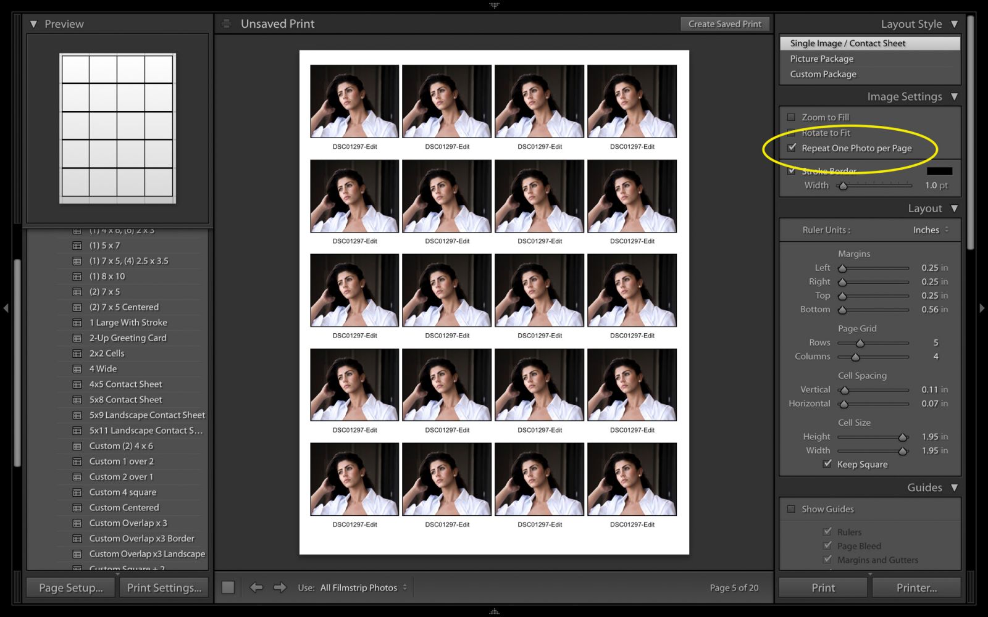988x617 pixels.
Task: Select the 5x8 Contact Sheet template
Action: (x=125, y=399)
